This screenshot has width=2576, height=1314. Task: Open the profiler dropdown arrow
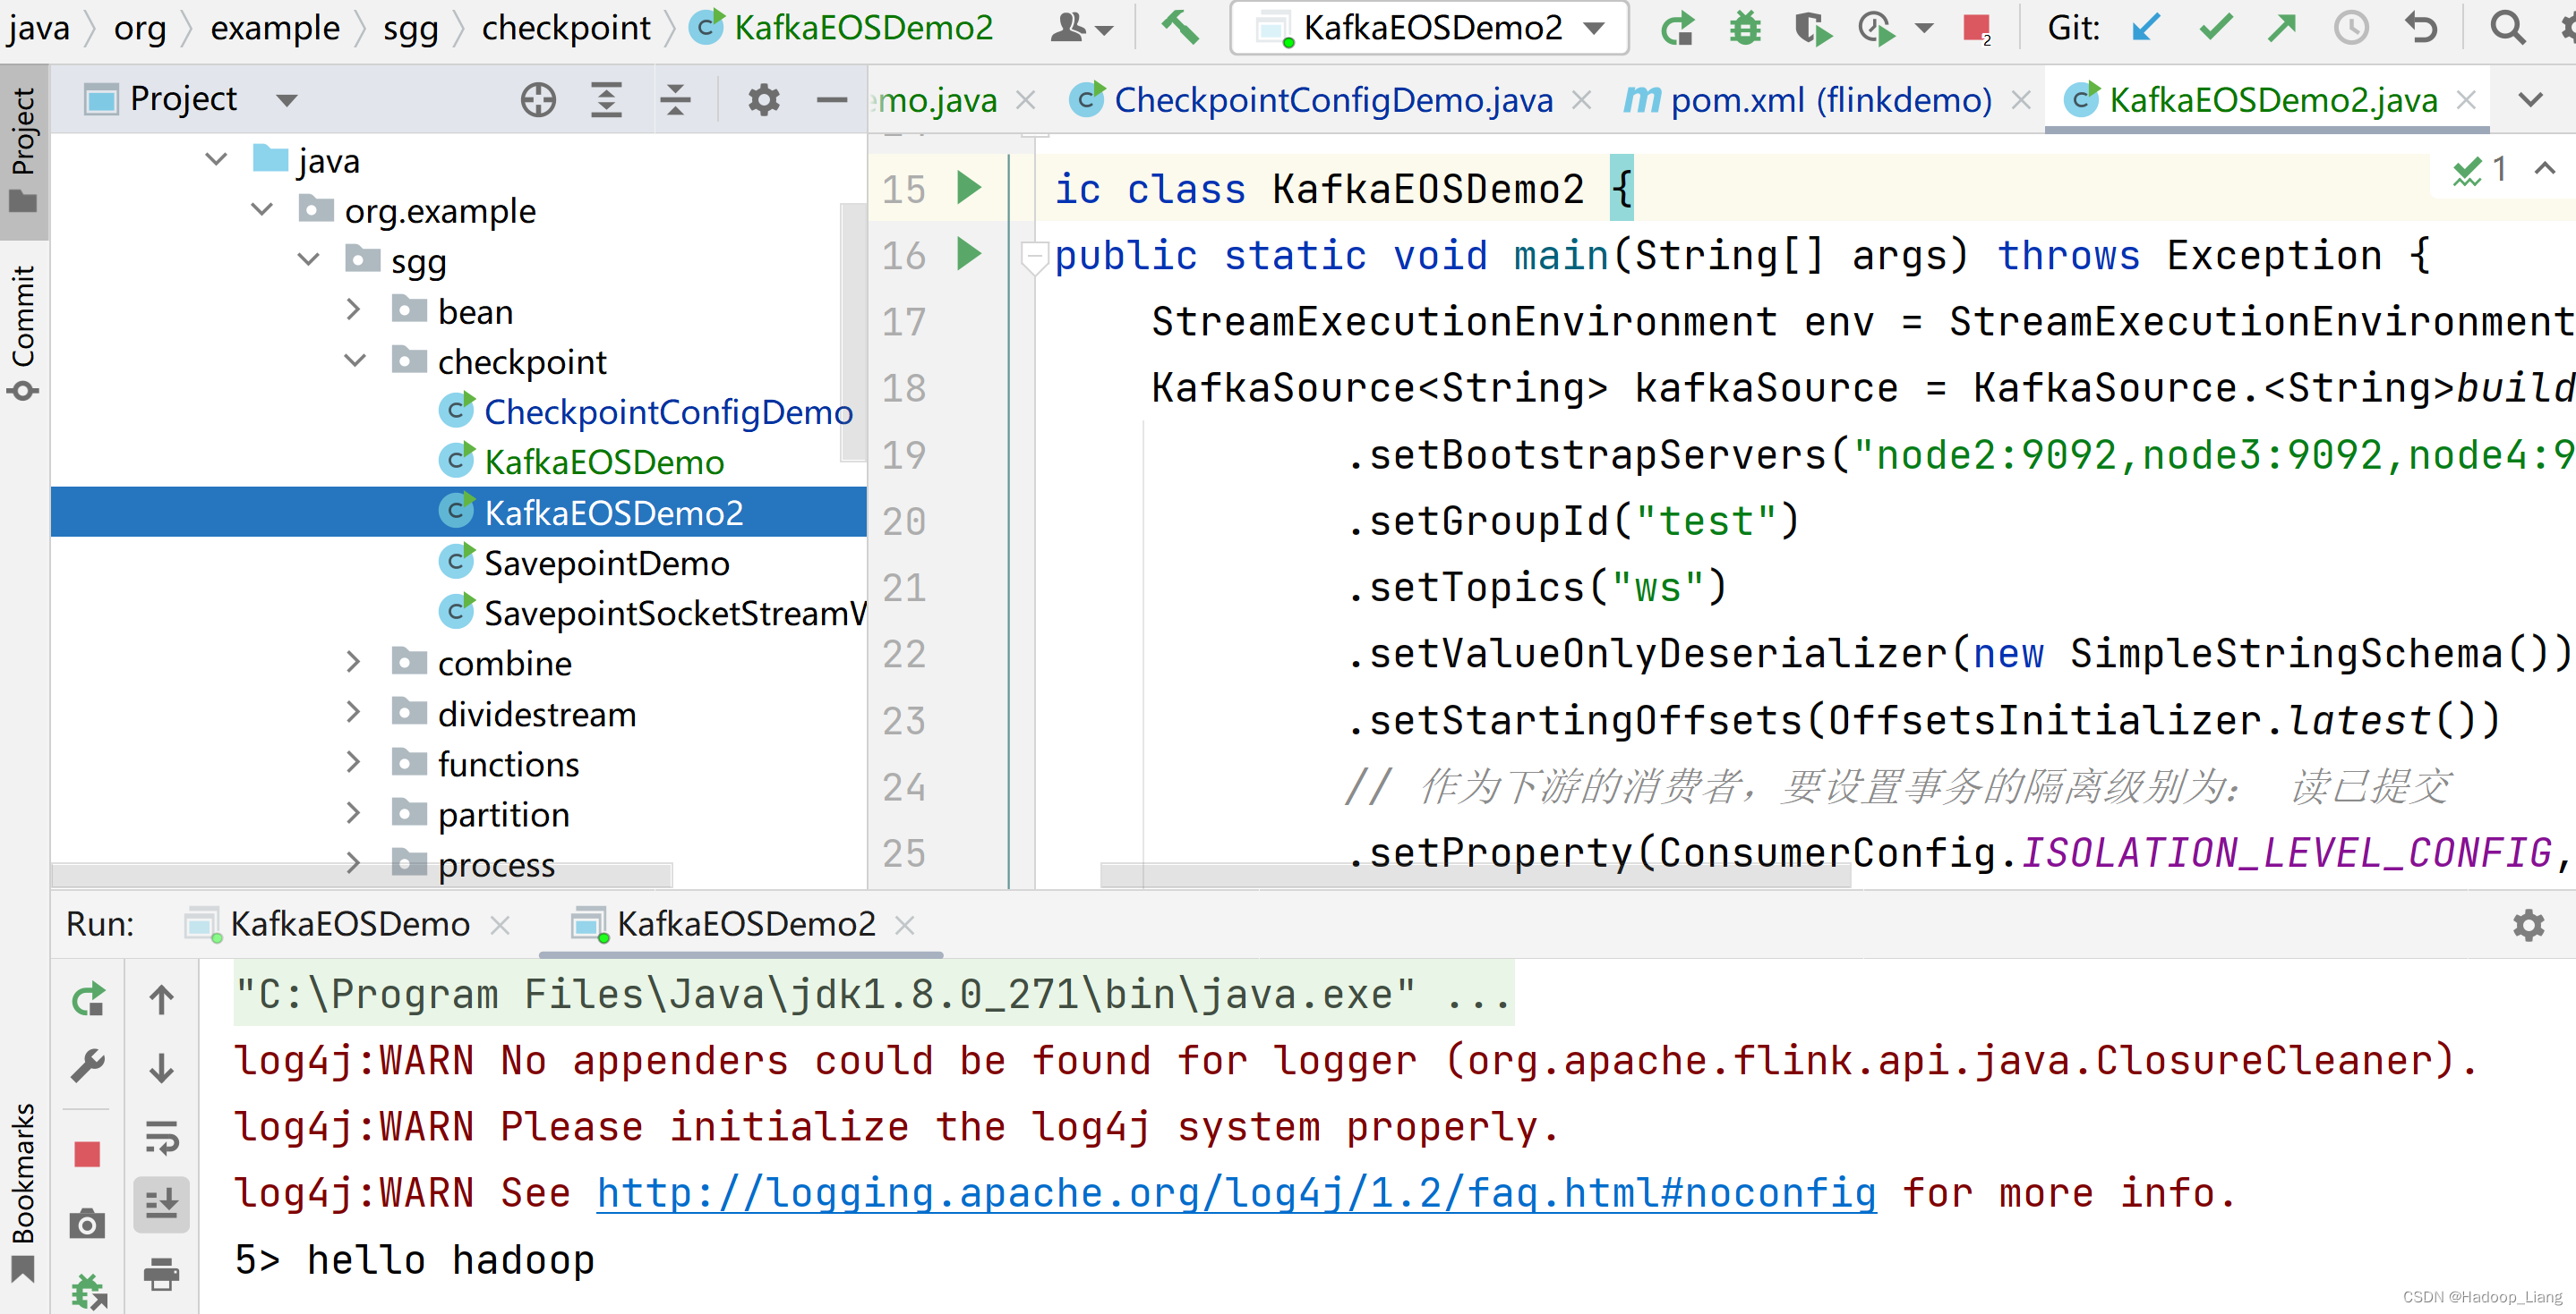pos(1923,29)
